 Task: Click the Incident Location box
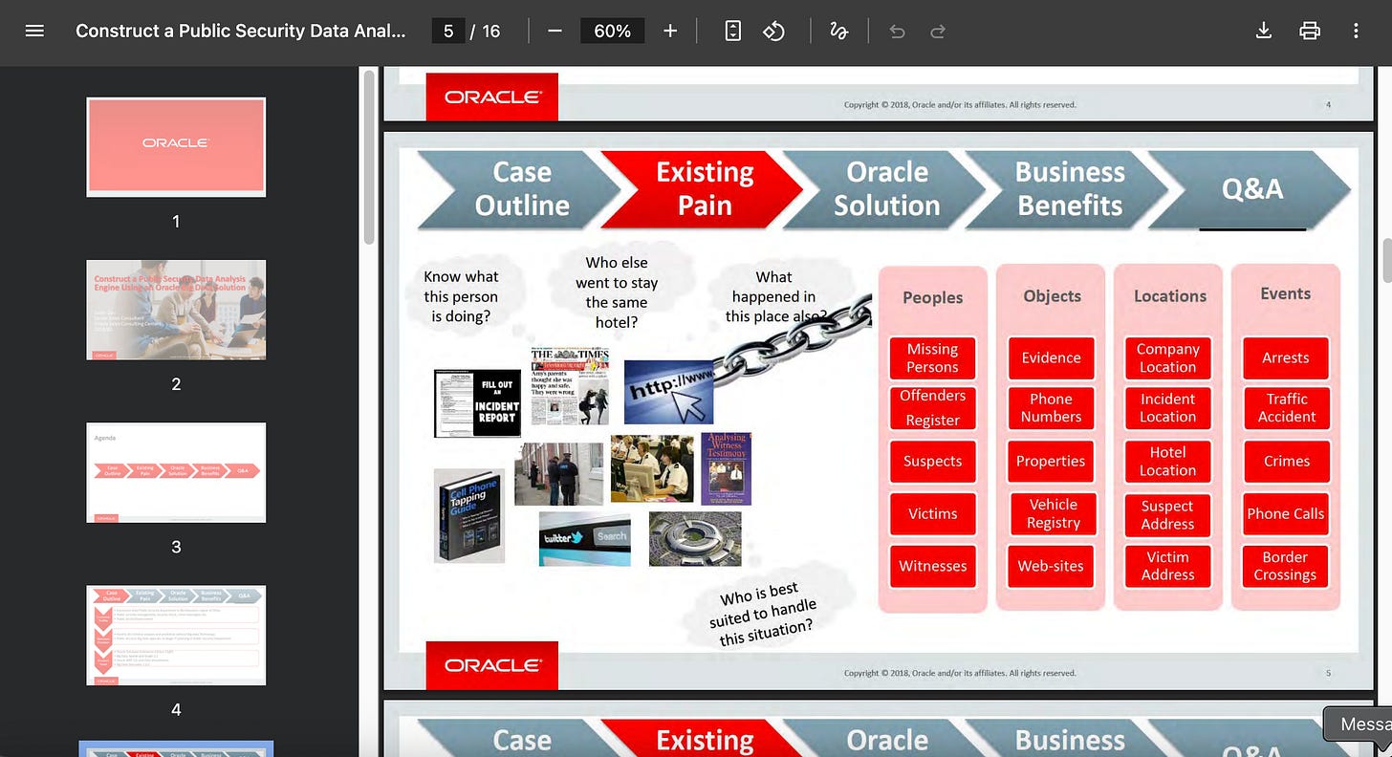coord(1167,408)
